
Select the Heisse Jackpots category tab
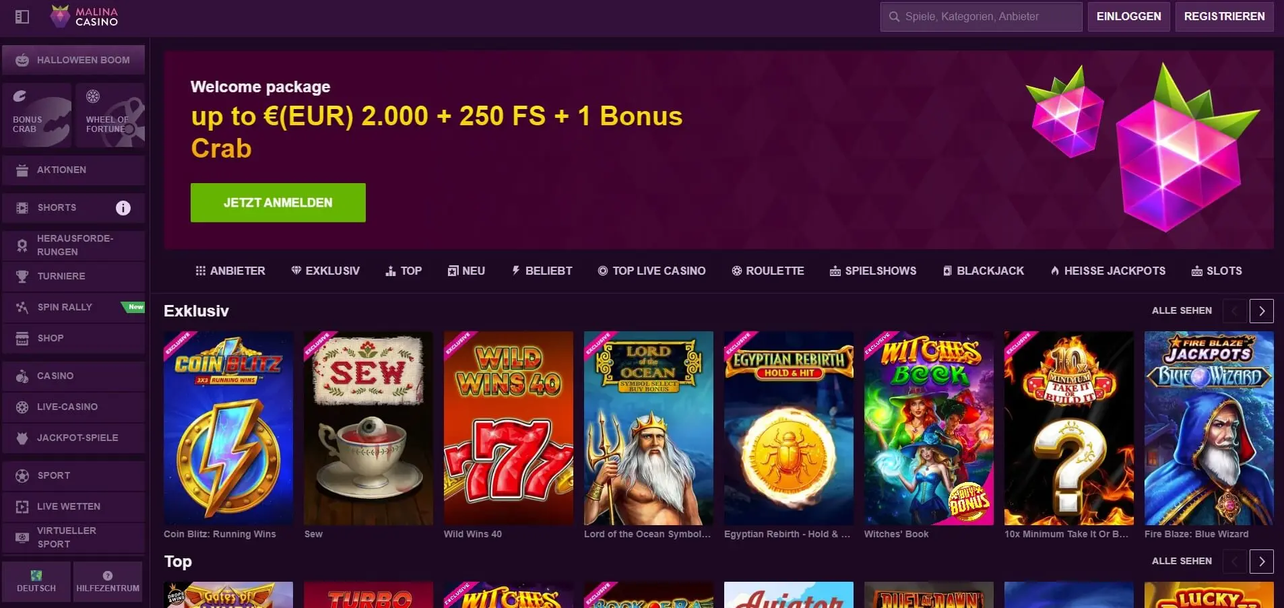pyautogui.click(x=1108, y=271)
